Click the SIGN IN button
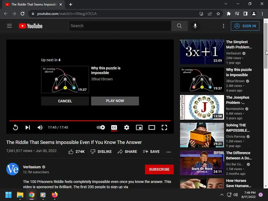Image resolution: width=268 pixels, height=201 pixels. coord(245,26)
